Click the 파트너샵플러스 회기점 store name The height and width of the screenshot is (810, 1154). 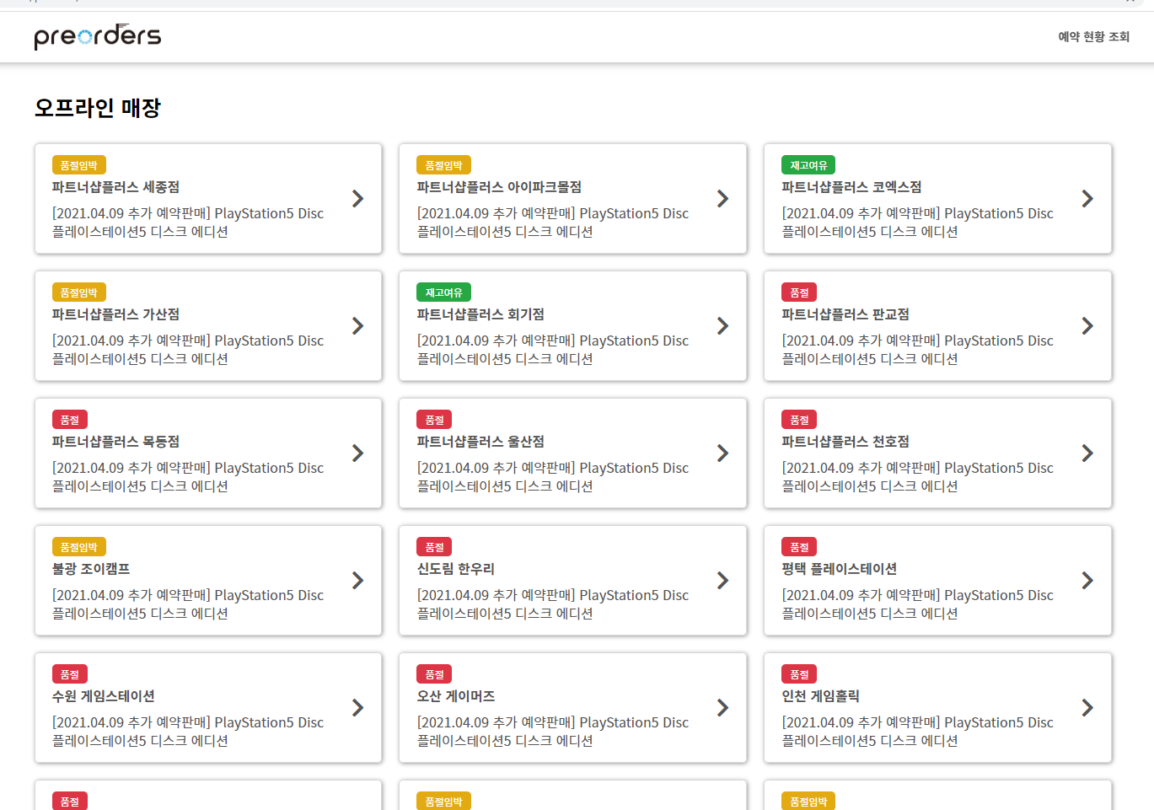pyautogui.click(x=480, y=314)
